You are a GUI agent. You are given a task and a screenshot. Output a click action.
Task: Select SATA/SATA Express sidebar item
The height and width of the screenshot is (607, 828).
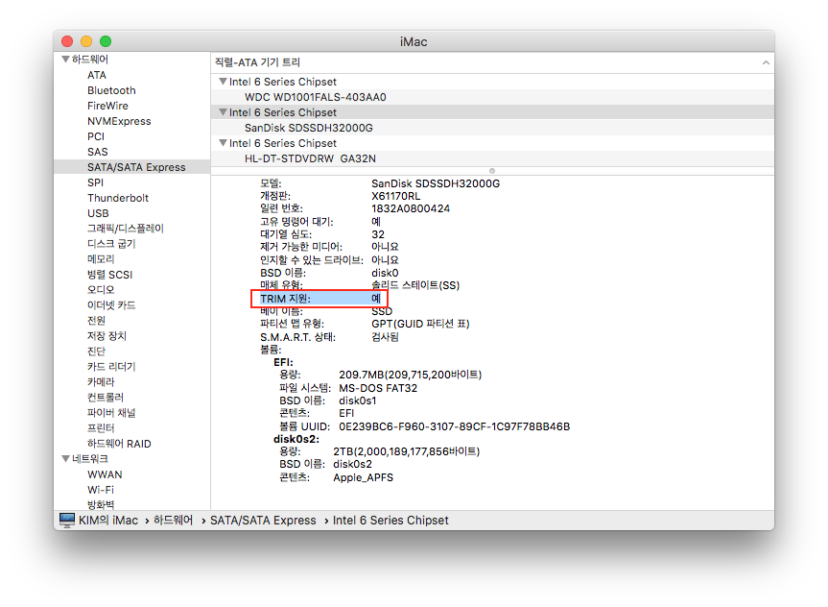pyautogui.click(x=132, y=167)
